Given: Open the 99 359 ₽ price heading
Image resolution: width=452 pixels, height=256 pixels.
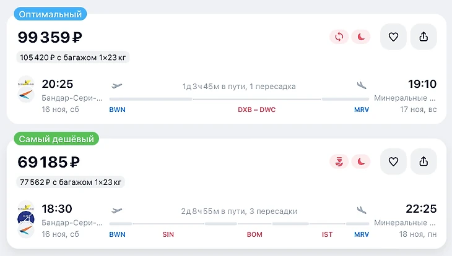Looking at the screenshot, I should point(50,38).
